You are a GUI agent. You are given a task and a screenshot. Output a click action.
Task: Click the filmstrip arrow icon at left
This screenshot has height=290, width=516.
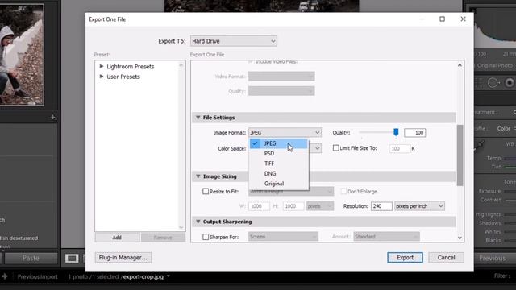click(4, 276)
